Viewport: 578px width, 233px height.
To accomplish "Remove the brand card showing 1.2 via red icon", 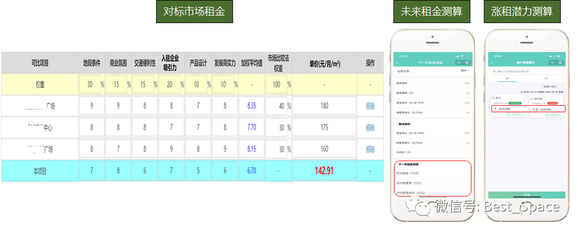I will tap(532, 99).
